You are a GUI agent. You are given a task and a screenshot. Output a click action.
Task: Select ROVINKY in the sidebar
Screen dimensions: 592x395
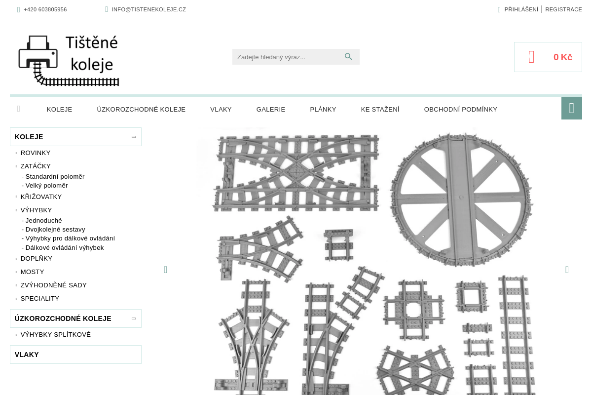[x=36, y=153]
